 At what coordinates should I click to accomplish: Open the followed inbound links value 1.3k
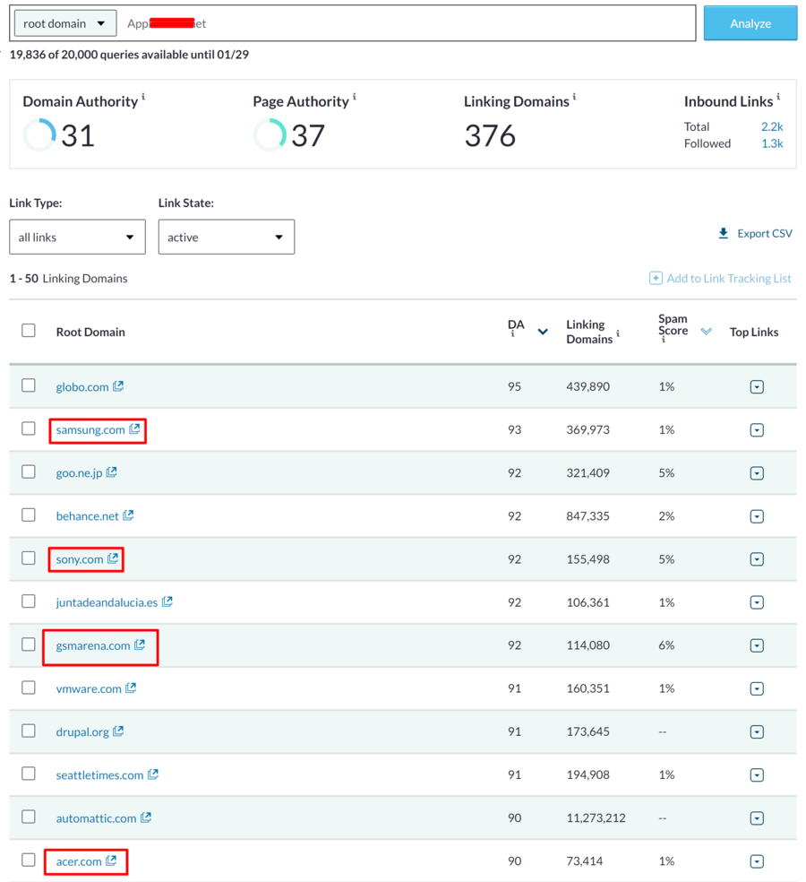point(772,143)
